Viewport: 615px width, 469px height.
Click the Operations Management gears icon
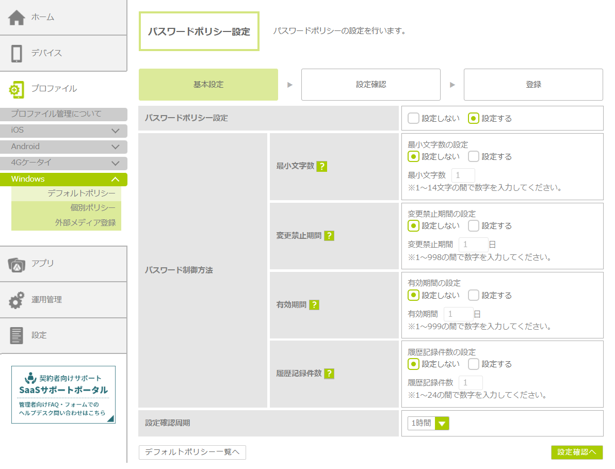point(17,300)
